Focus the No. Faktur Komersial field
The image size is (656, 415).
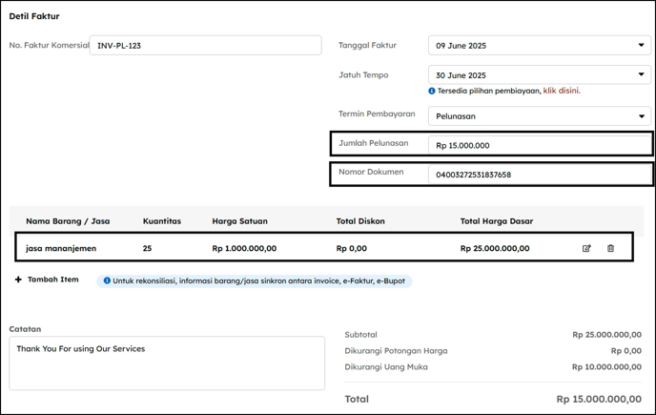pyautogui.click(x=205, y=45)
